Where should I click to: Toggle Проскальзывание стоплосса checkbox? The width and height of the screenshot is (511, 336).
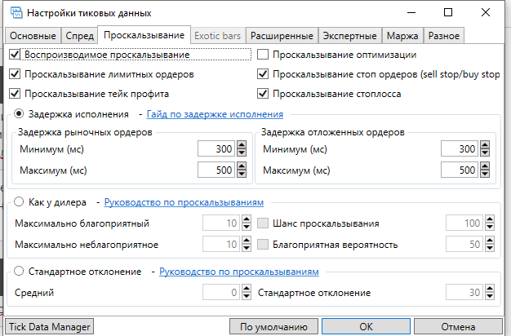tap(263, 94)
